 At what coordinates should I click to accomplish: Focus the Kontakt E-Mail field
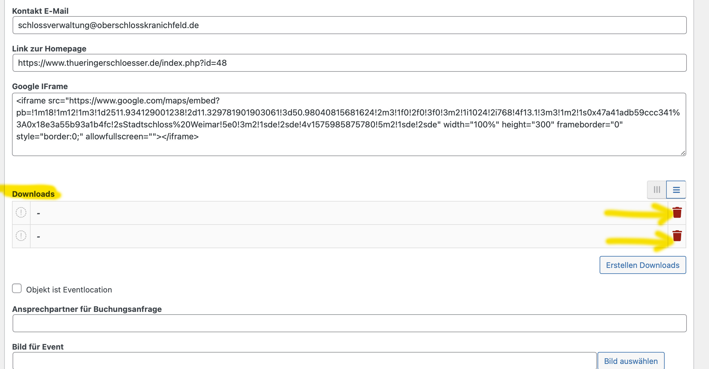coord(349,25)
